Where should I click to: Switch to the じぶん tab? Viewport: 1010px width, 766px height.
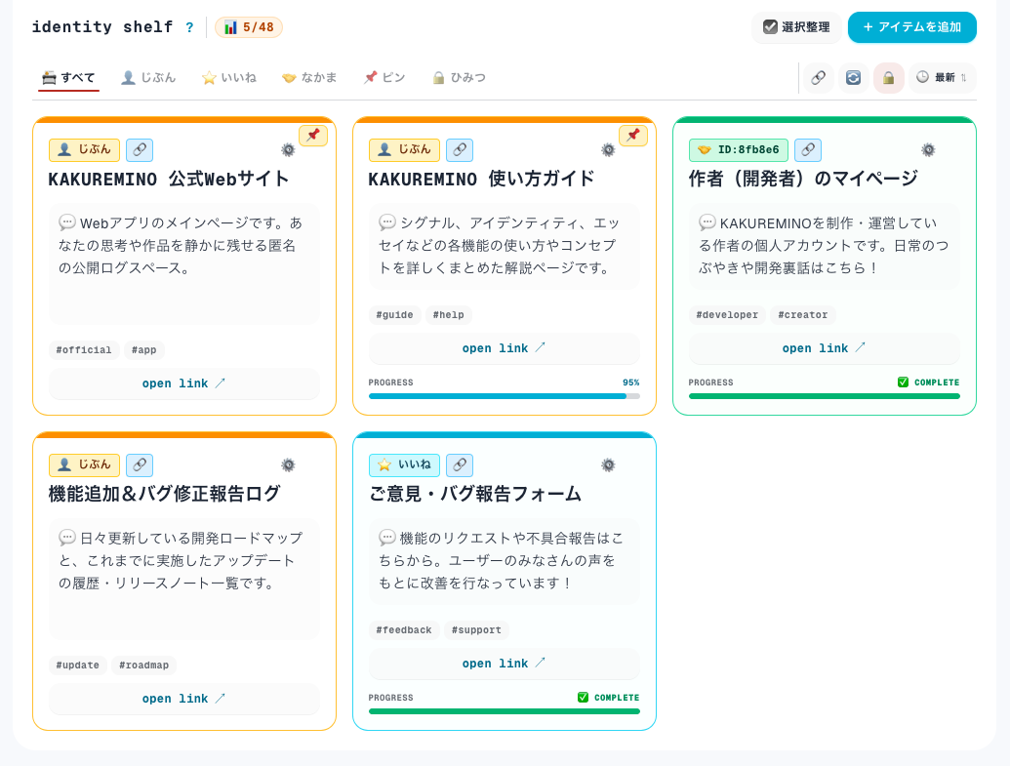click(x=148, y=78)
